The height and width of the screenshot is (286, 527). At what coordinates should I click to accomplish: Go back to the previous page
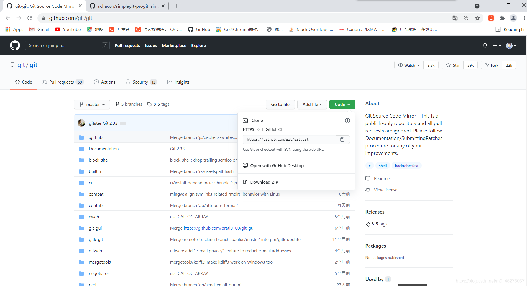click(7, 18)
